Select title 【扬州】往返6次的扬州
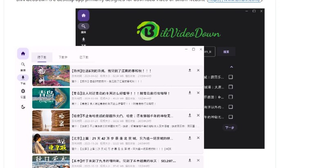Screen dimensions: 327x168 coord(111,71)
